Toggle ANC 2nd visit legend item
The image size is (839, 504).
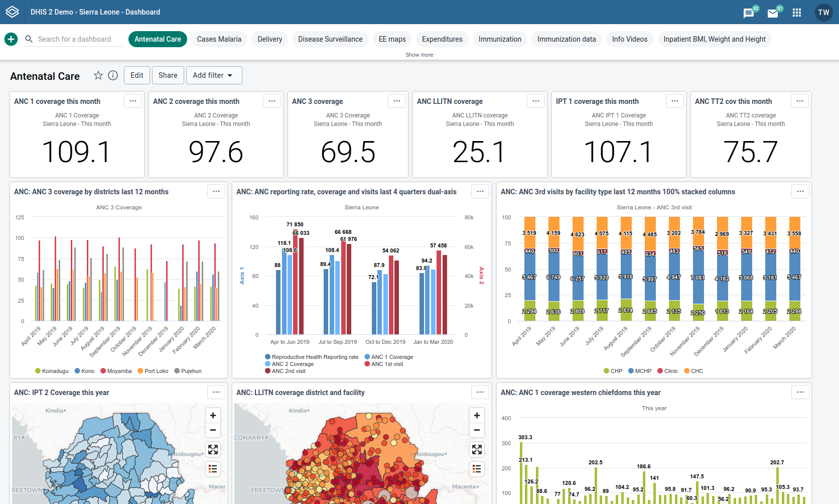pos(285,371)
